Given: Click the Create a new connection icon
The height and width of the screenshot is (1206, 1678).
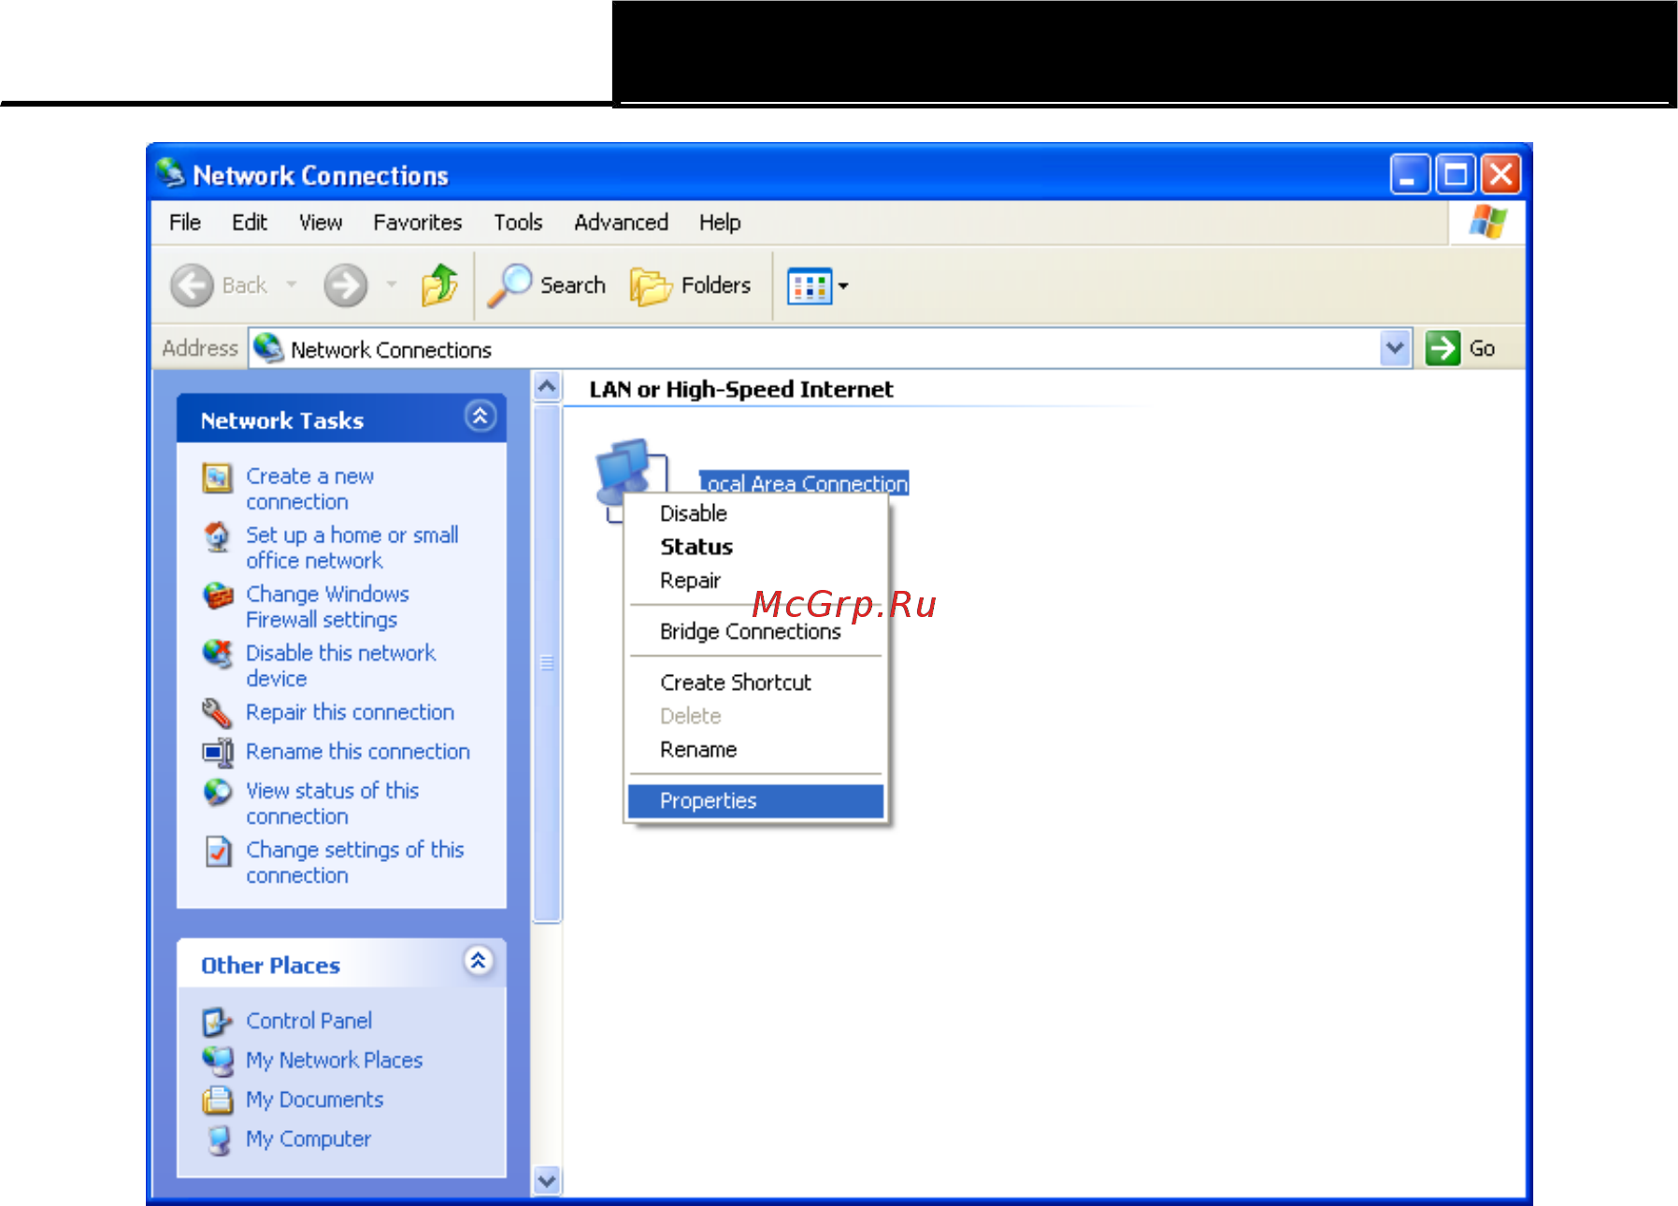Looking at the screenshot, I should (x=218, y=478).
